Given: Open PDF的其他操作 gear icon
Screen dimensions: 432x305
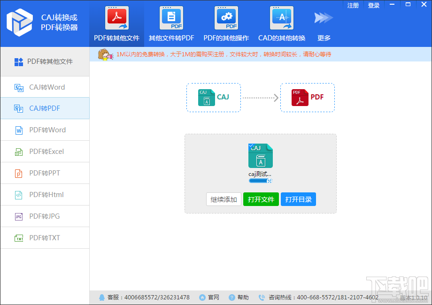Looking at the screenshot, I should click(226, 18).
